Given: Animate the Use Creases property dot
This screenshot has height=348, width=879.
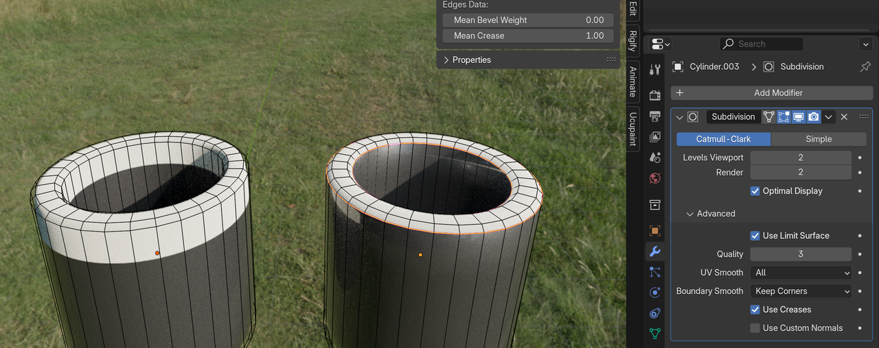Looking at the screenshot, I should pos(860,310).
